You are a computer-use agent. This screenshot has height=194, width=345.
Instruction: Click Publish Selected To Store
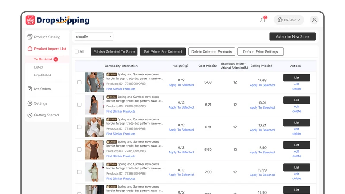(114, 52)
